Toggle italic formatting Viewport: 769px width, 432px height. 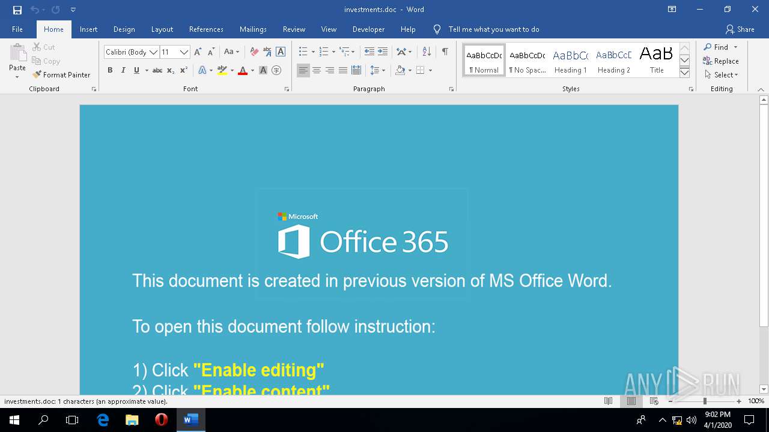(123, 70)
